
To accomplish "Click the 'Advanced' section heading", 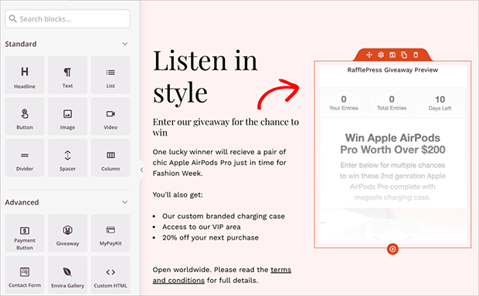I will tap(22, 202).
